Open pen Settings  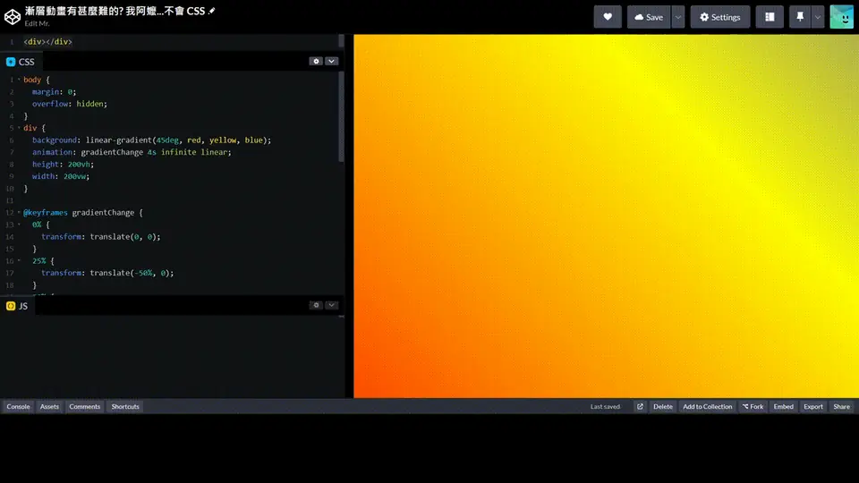[719, 17]
